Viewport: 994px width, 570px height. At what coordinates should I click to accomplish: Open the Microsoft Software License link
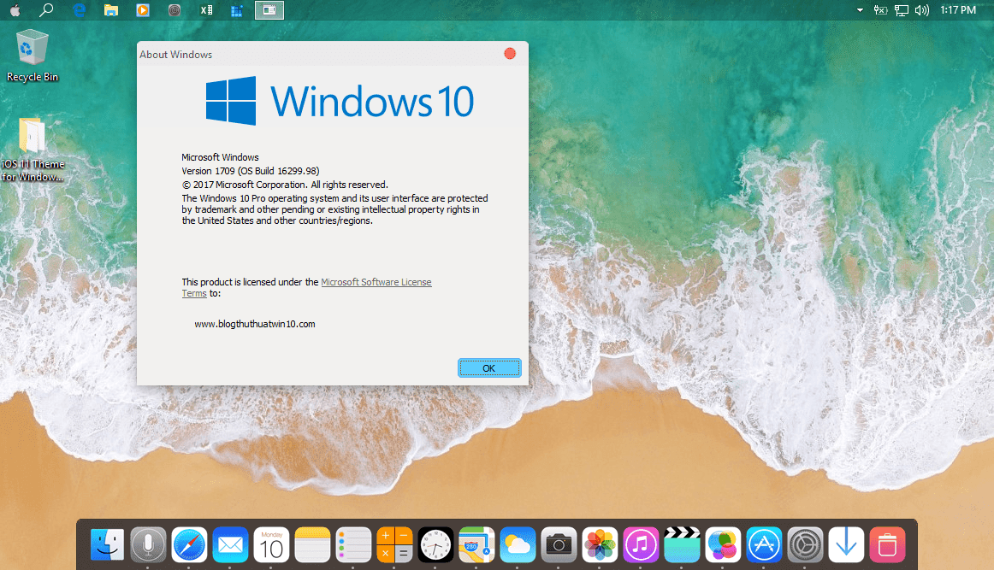[x=376, y=283]
